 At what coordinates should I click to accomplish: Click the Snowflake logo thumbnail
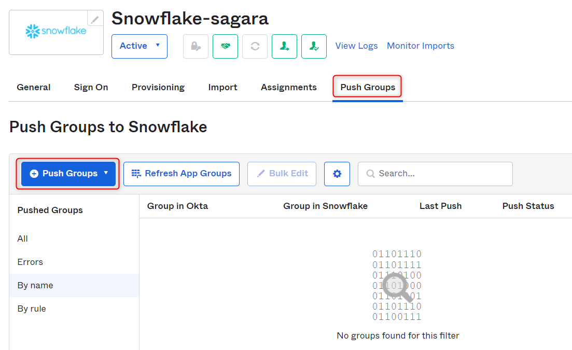click(56, 32)
